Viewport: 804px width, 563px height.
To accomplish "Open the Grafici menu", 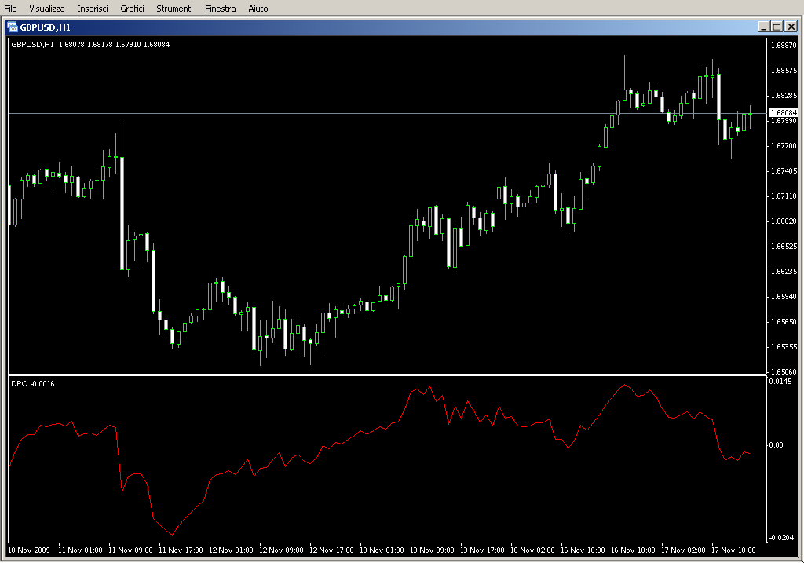I will point(132,9).
